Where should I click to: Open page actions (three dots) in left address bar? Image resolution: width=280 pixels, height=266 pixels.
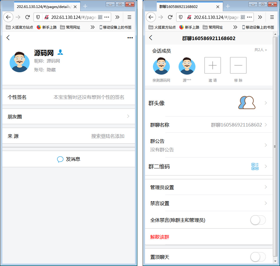(x=107, y=17)
